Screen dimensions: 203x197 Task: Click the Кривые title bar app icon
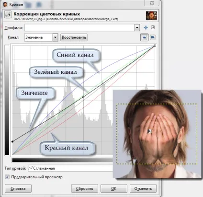[x=5, y=4]
